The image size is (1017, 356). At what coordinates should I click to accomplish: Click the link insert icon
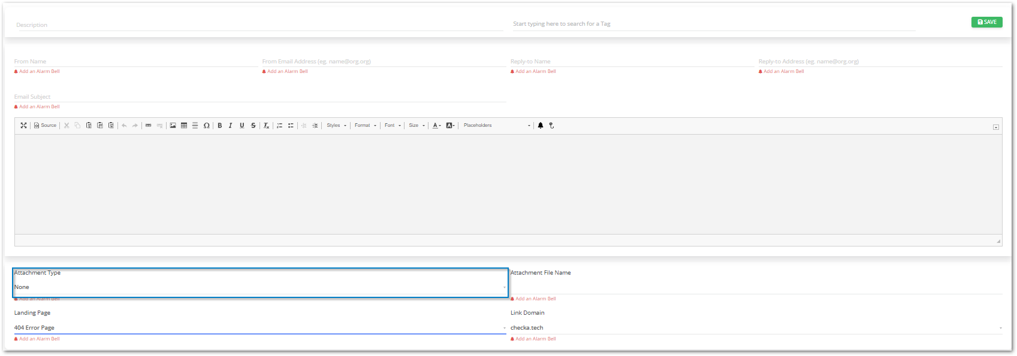148,126
